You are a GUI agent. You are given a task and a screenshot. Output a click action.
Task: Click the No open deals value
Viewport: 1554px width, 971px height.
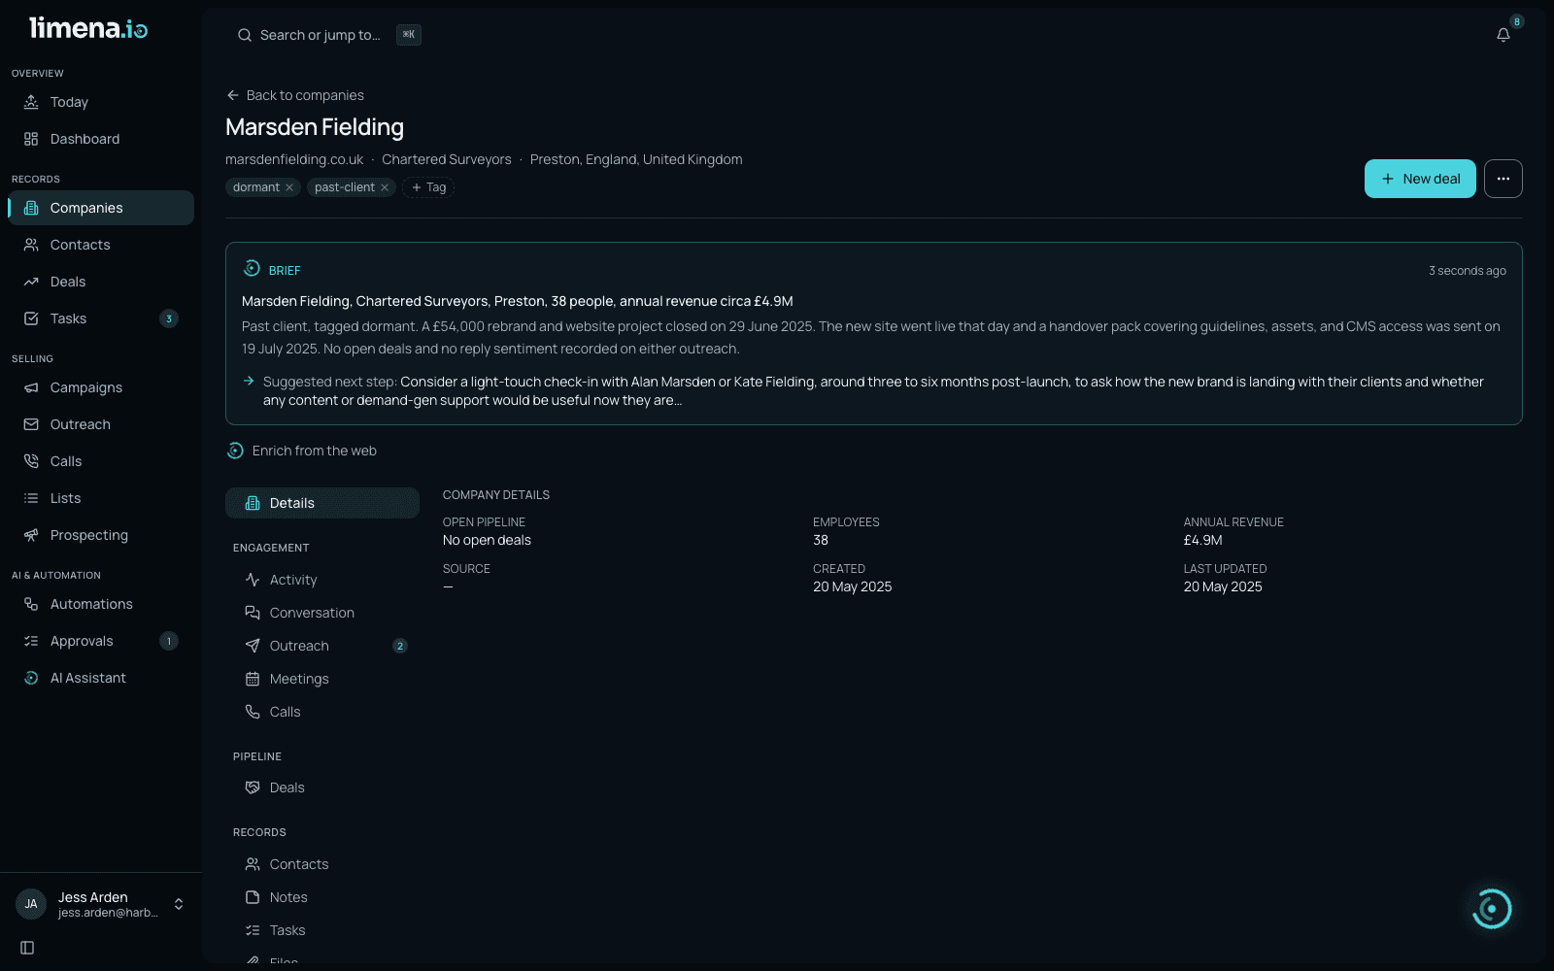pyautogui.click(x=487, y=540)
